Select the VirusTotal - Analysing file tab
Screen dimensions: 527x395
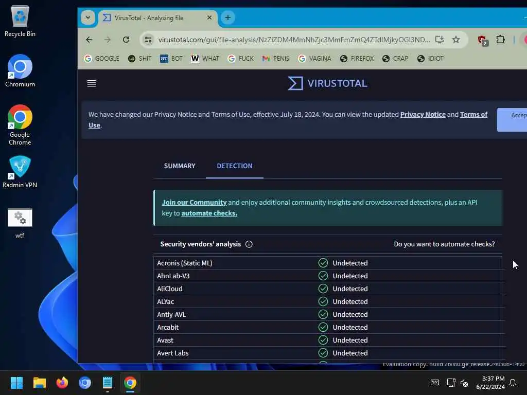point(157,18)
